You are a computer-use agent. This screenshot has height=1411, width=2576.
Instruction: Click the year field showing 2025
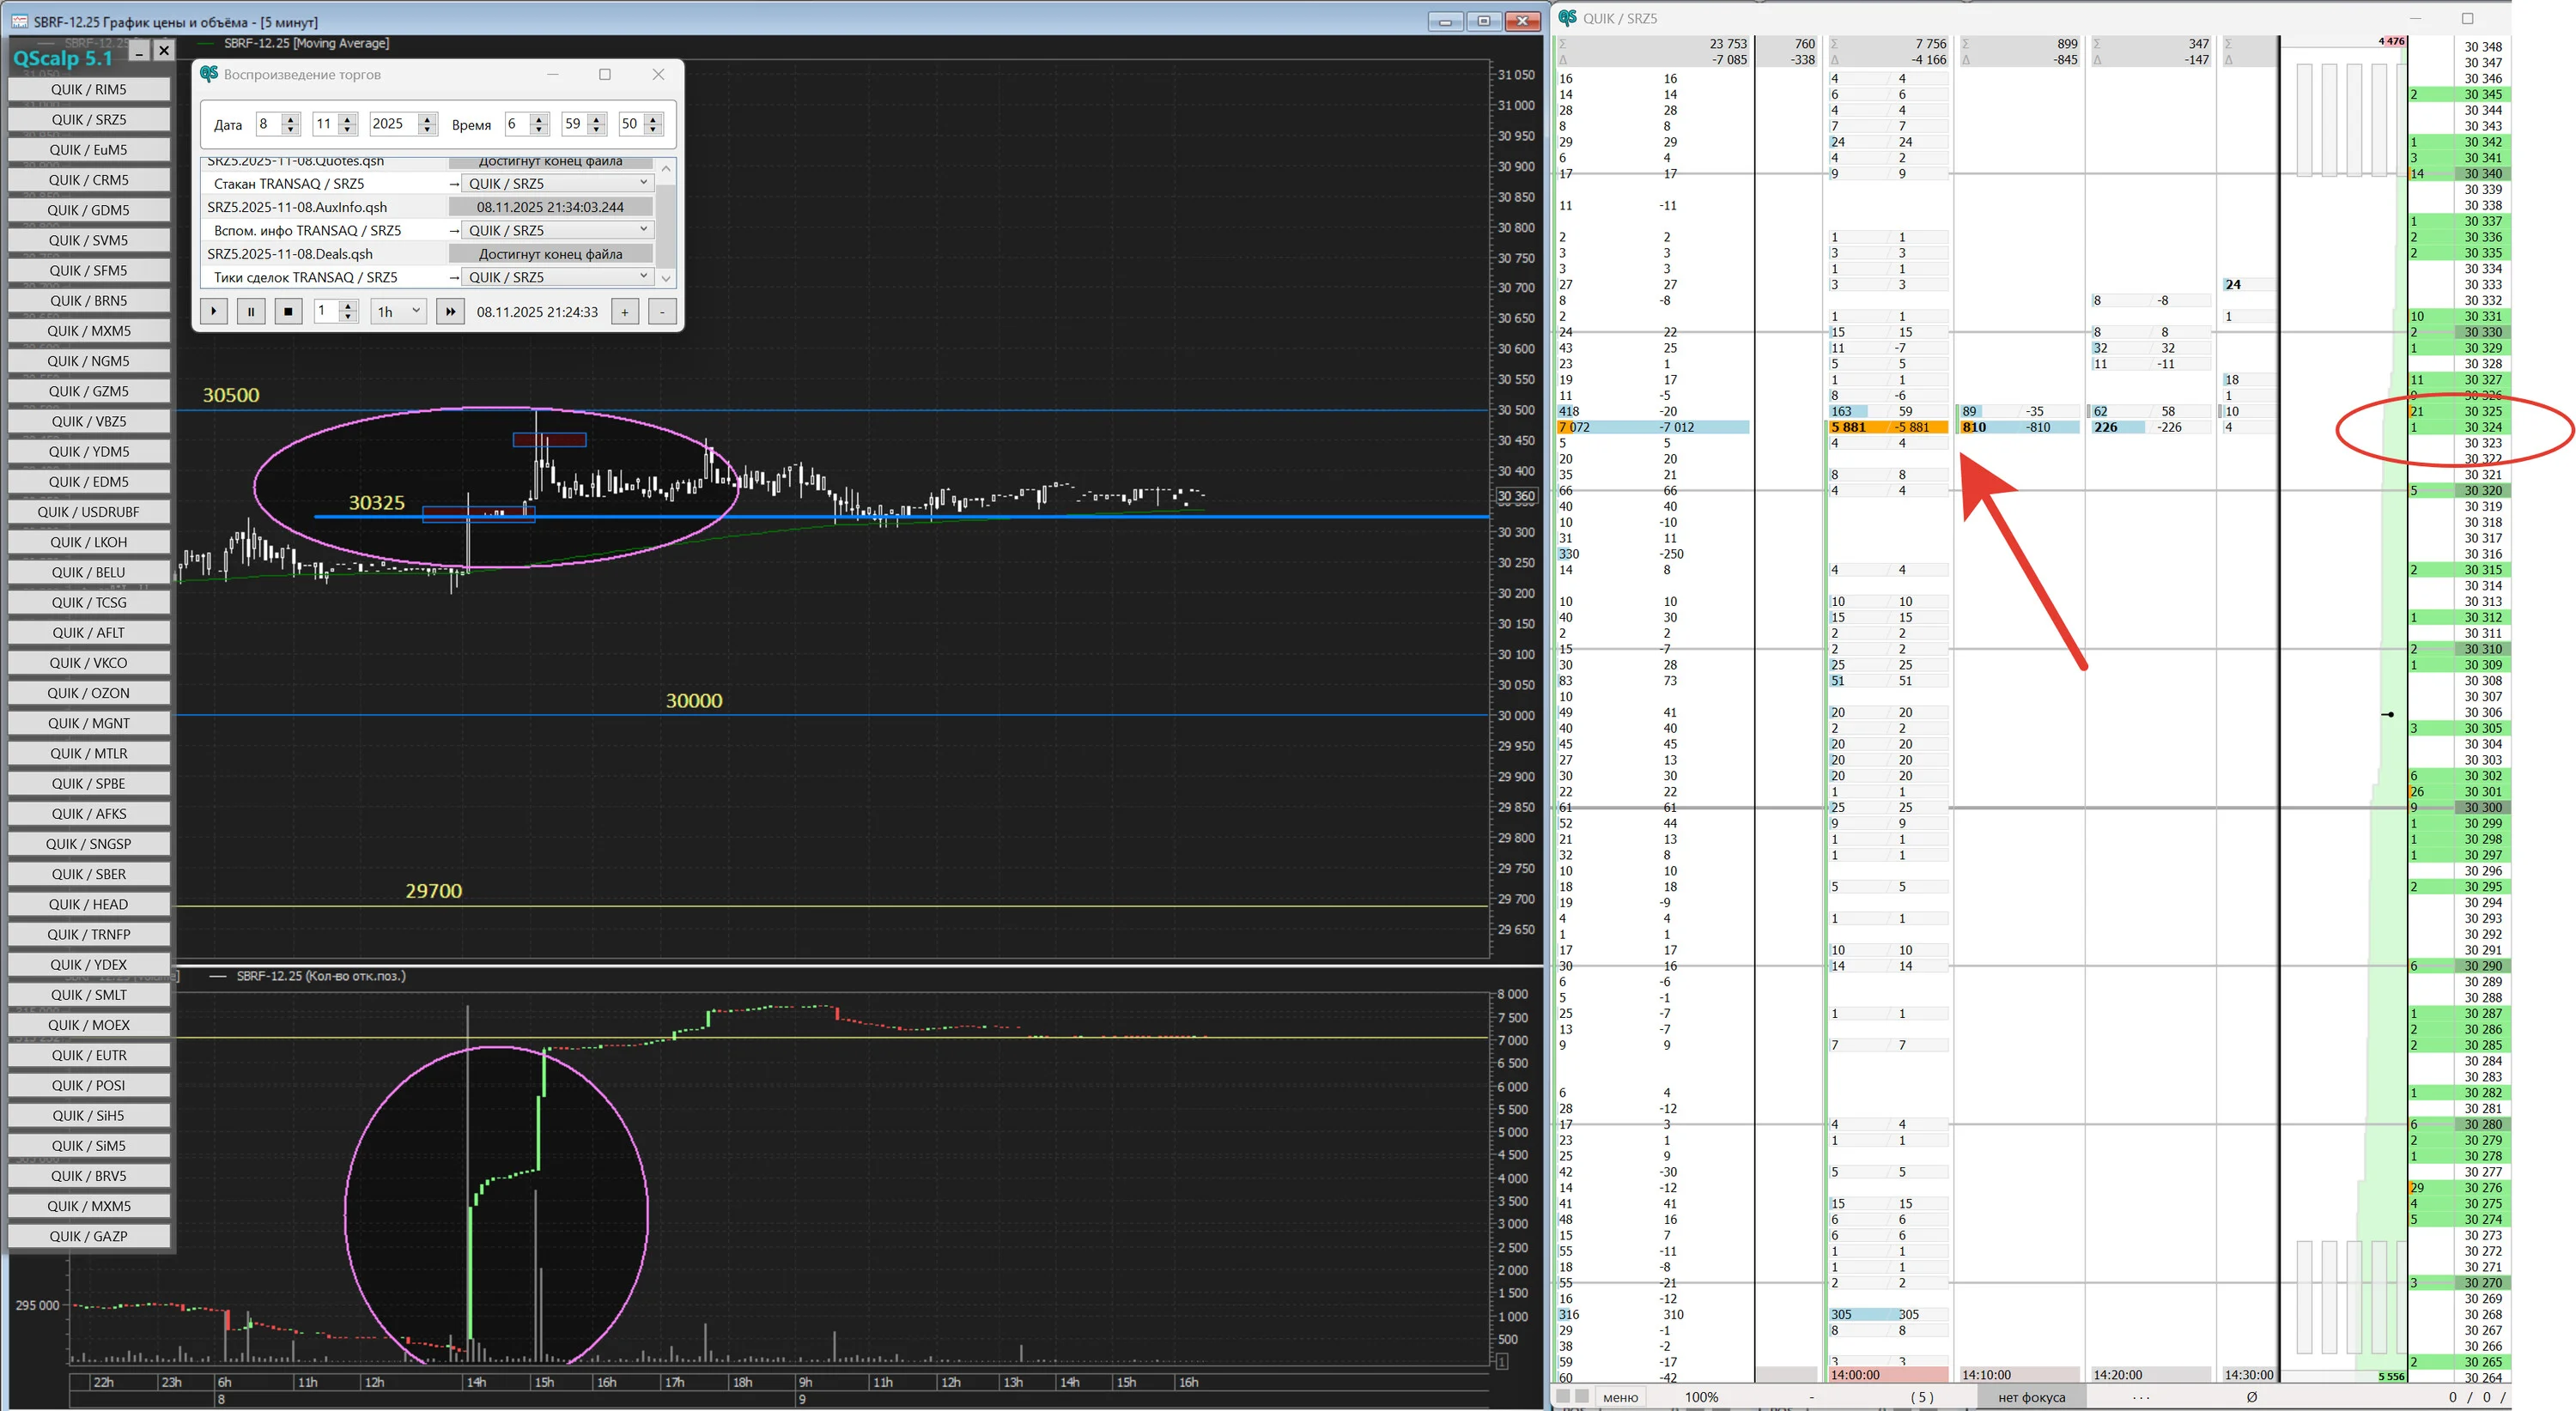pyautogui.click(x=394, y=124)
